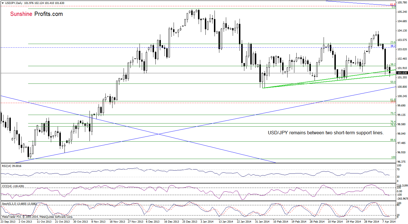Image resolution: width=408 pixels, height=224 pixels.
Task: Click the 19 Mar 2014 date label
Action: pos(354,221)
